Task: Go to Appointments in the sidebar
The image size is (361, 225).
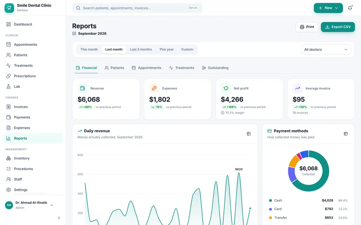Action: click(x=33, y=44)
